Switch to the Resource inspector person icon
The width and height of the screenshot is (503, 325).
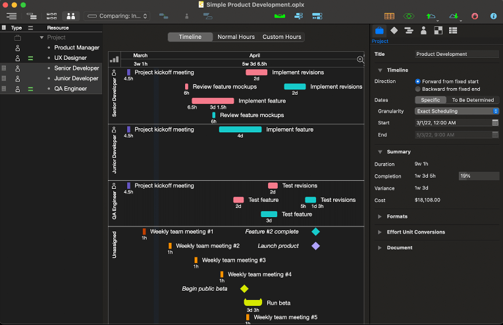point(423,30)
